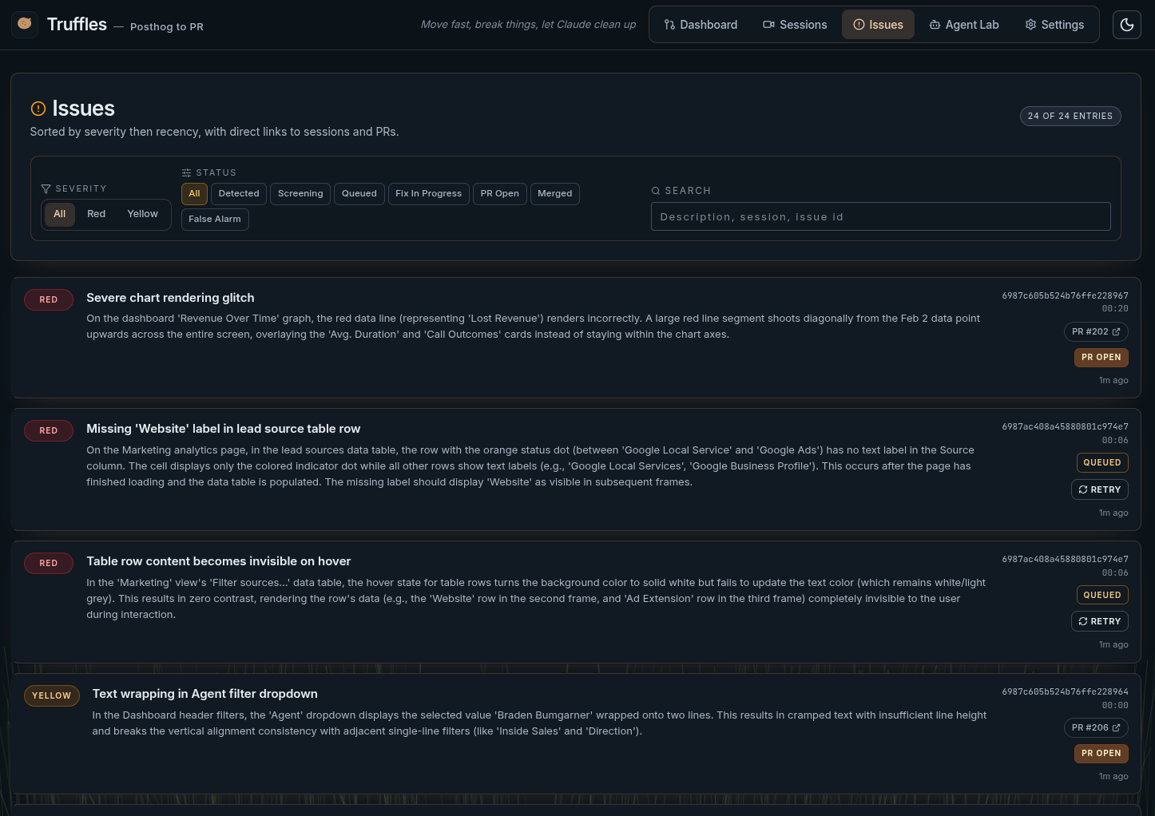Image resolution: width=1155 pixels, height=816 pixels.
Task: Open the Issues tab
Action: click(878, 24)
